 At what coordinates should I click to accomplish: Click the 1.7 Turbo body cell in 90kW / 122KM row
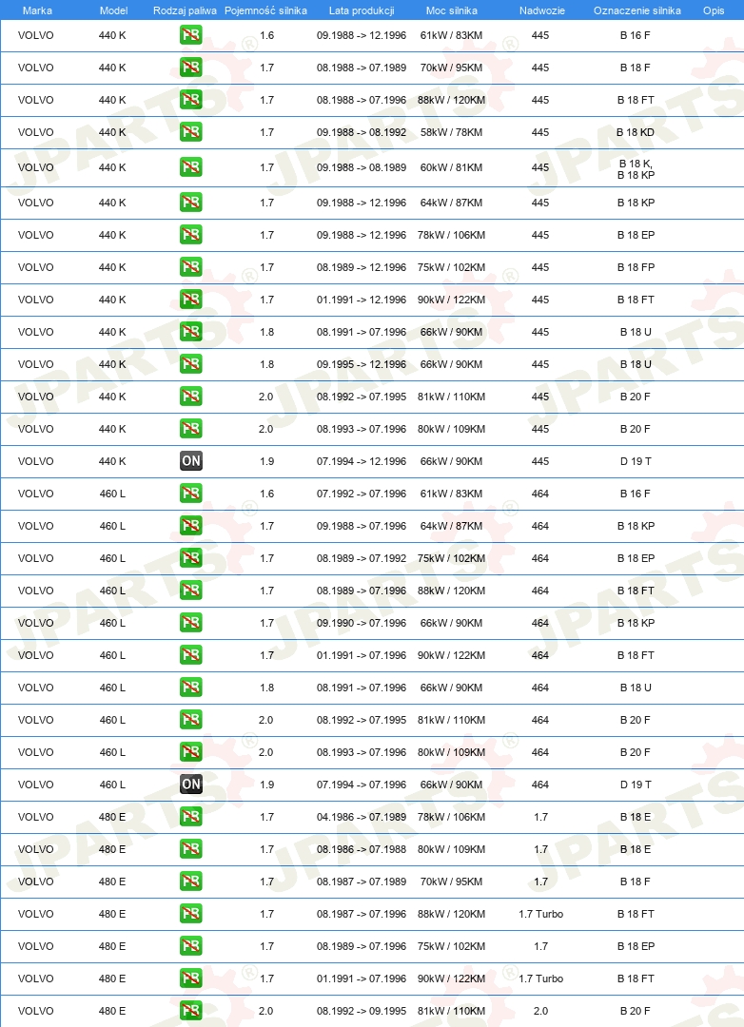pyautogui.click(x=540, y=979)
